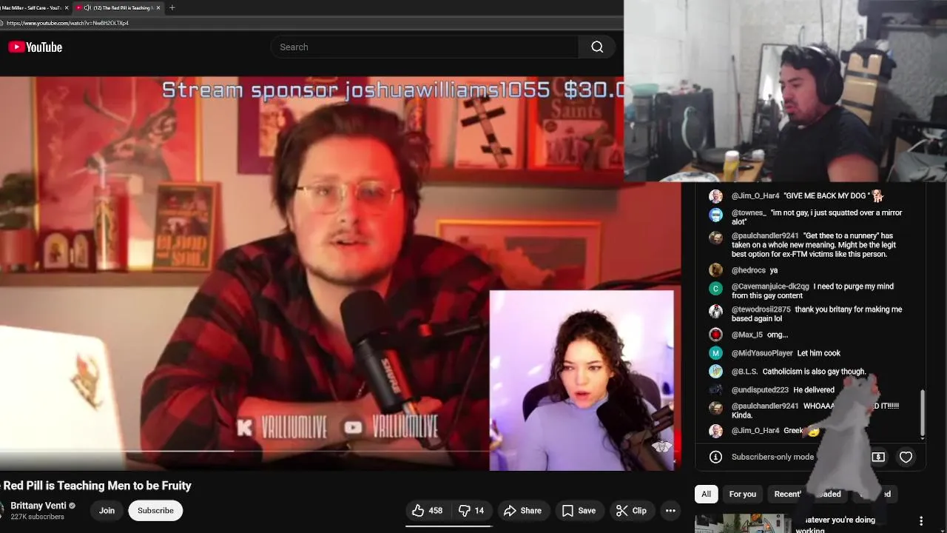This screenshot has width=947, height=533.
Task: Close The Red Pill is Teaching tab
Action: (x=158, y=7)
